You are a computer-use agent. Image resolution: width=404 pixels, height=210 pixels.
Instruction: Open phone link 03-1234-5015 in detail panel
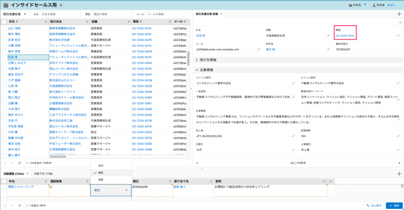345,36
